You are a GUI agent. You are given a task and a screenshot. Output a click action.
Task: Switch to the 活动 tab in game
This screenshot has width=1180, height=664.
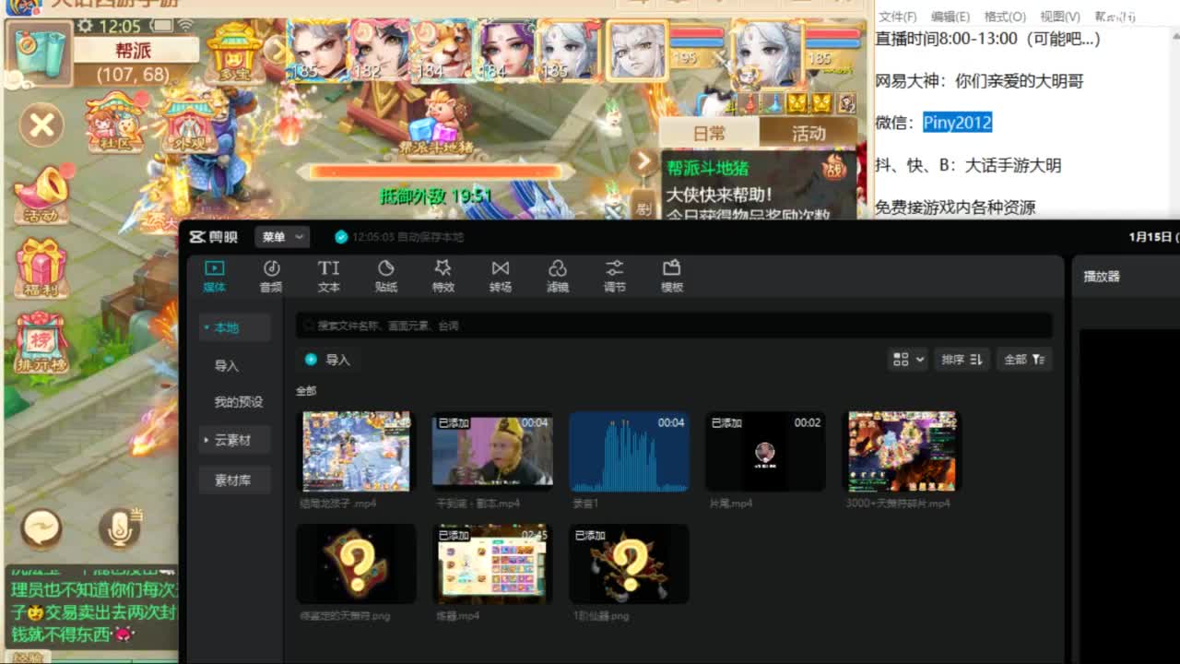tap(808, 134)
